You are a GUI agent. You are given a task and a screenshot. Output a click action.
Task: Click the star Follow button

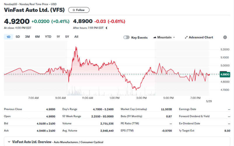pos(79,10)
